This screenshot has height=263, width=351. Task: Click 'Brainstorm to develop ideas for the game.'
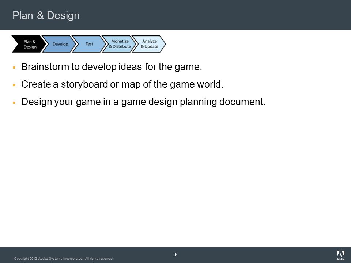112,66
